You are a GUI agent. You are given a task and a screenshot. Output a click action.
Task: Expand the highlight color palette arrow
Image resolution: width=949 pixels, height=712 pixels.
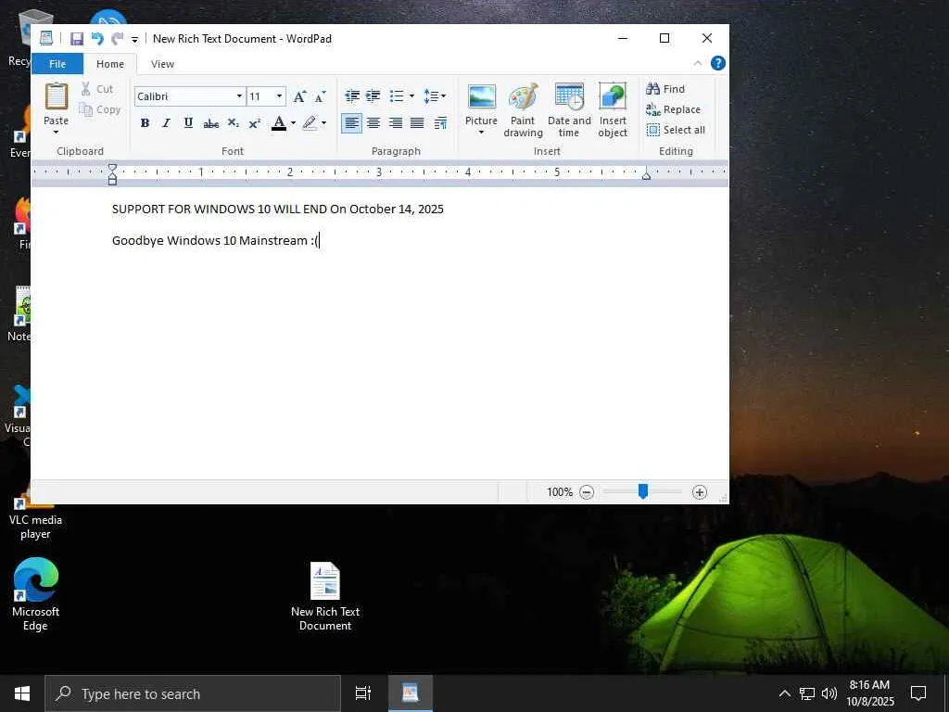[x=323, y=123]
